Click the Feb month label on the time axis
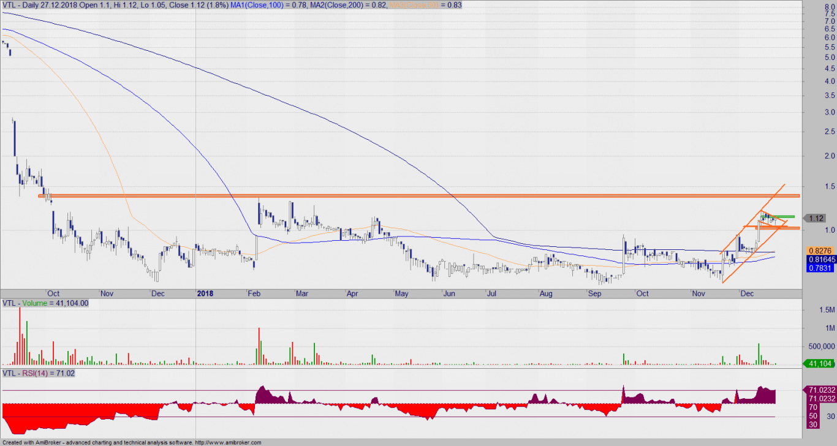 click(252, 293)
